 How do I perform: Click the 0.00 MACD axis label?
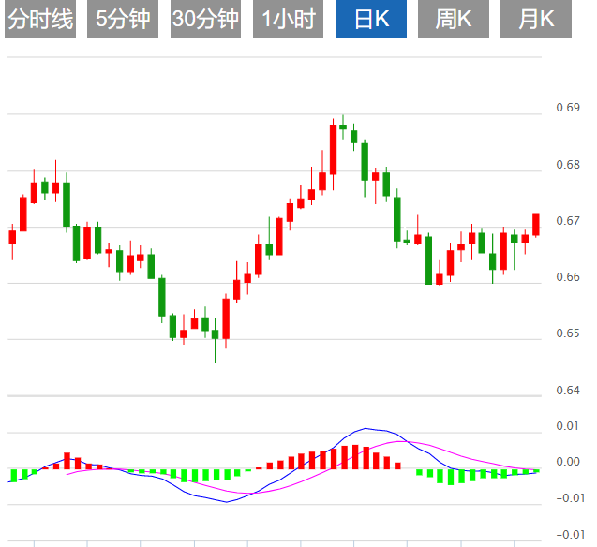point(568,462)
